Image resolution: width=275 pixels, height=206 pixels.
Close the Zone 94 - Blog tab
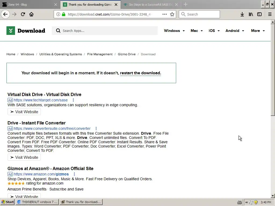[x=56, y=5]
